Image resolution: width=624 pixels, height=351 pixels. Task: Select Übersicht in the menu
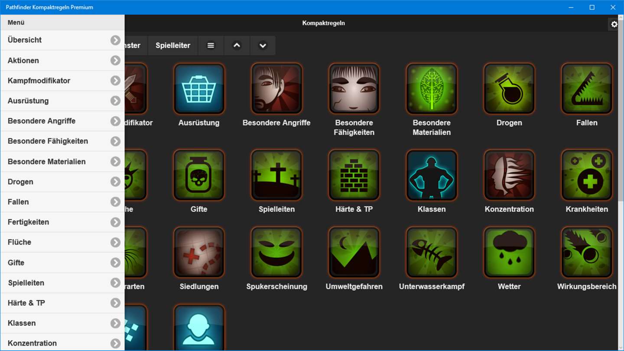coord(62,40)
